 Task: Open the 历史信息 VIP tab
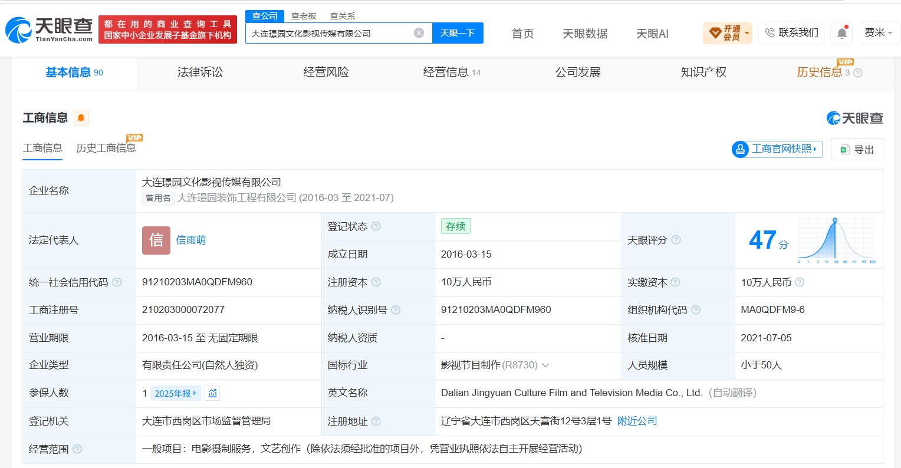click(x=820, y=72)
